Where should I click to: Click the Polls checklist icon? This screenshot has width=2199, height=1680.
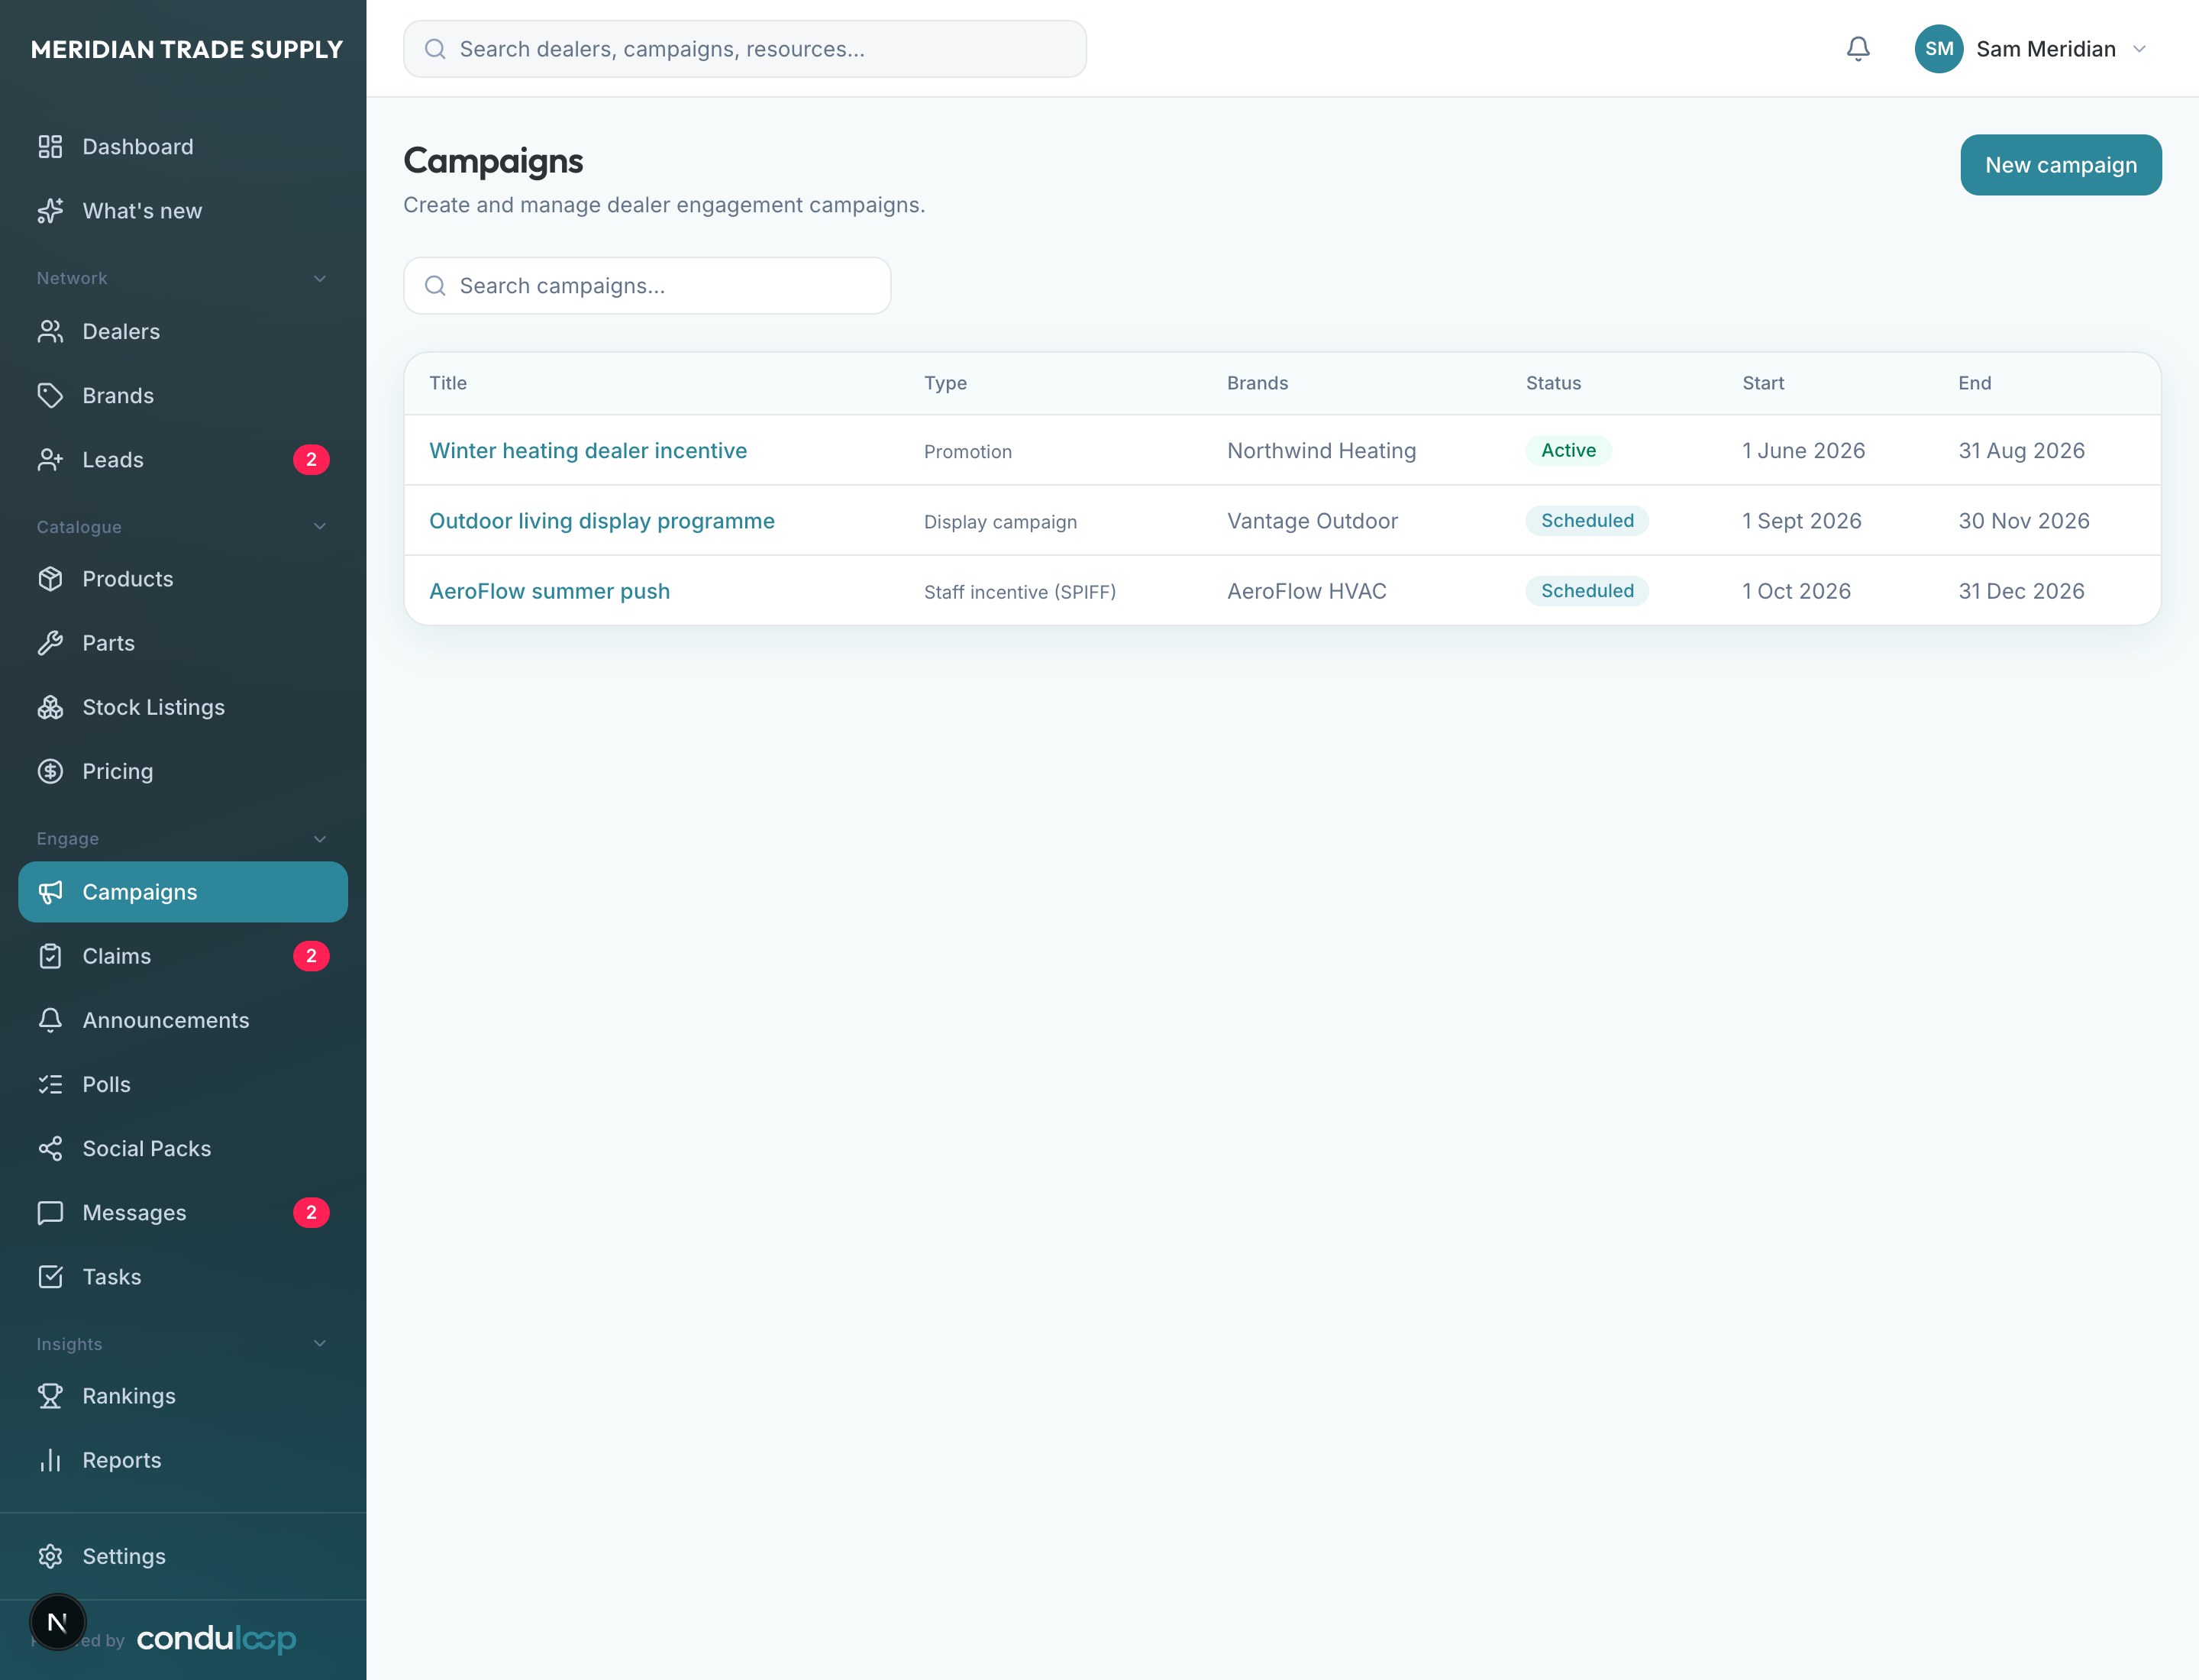click(50, 1084)
